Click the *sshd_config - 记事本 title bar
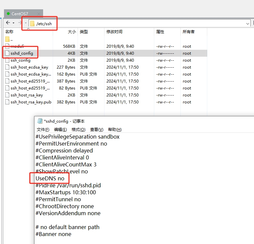Viewport: 254px width, 244px height. [64, 121]
